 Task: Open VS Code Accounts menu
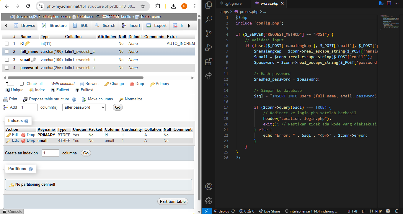click(209, 187)
